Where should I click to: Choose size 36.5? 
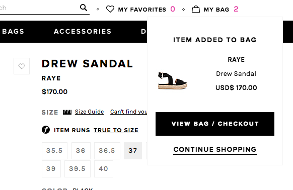coord(107,151)
